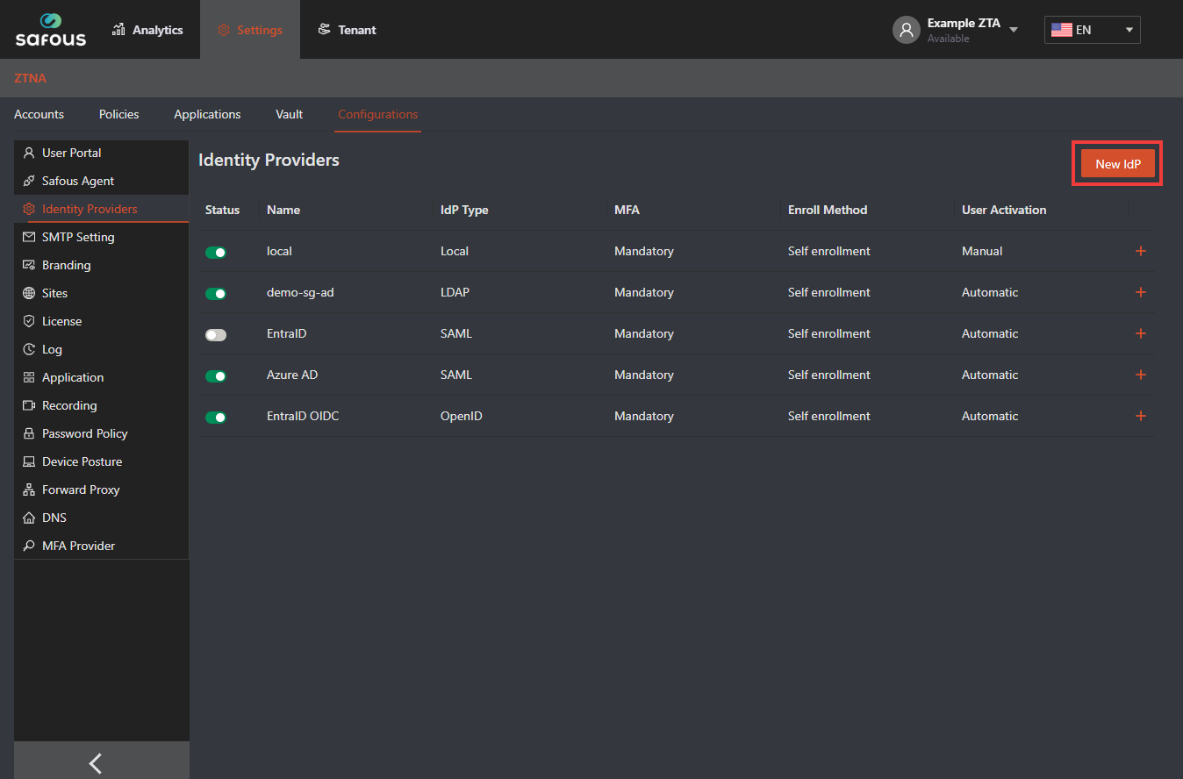Open the MFA Provider sidebar link
1183x779 pixels.
78,546
